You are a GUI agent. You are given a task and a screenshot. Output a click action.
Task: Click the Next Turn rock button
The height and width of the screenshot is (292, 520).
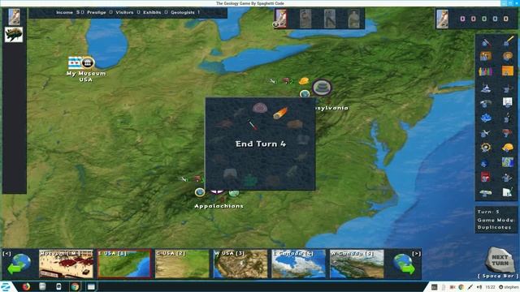point(500,260)
